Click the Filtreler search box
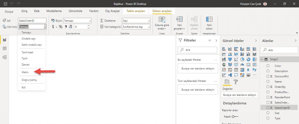 (197, 50)
